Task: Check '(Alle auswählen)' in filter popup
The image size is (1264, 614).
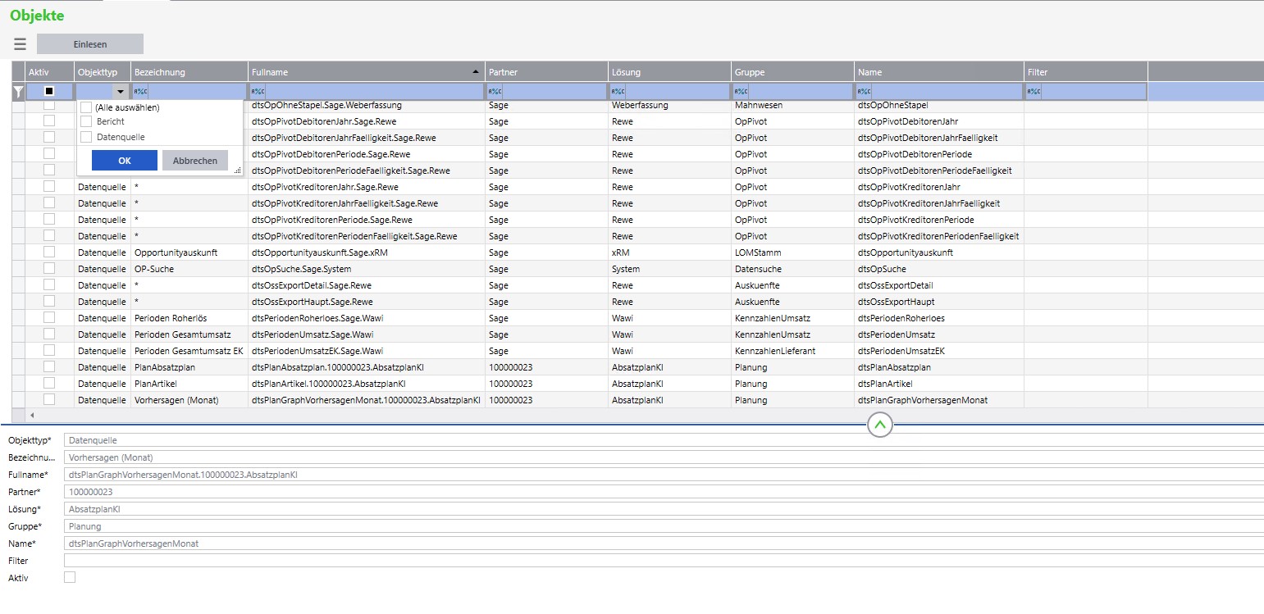Action: 86,107
